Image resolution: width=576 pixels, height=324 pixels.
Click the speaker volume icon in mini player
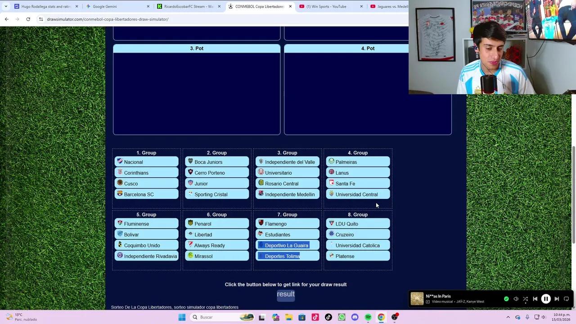pyautogui.click(x=516, y=299)
